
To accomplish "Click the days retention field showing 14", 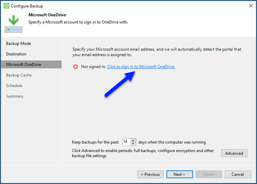I will (x=126, y=142).
